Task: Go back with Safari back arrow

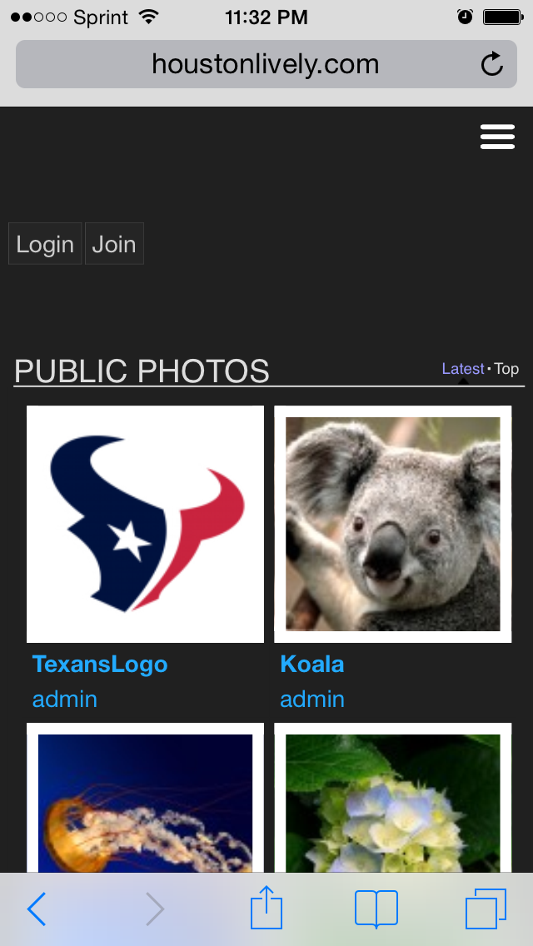Action: pos(37,909)
